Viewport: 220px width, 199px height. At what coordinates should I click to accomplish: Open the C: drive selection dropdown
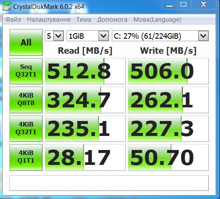point(160,36)
